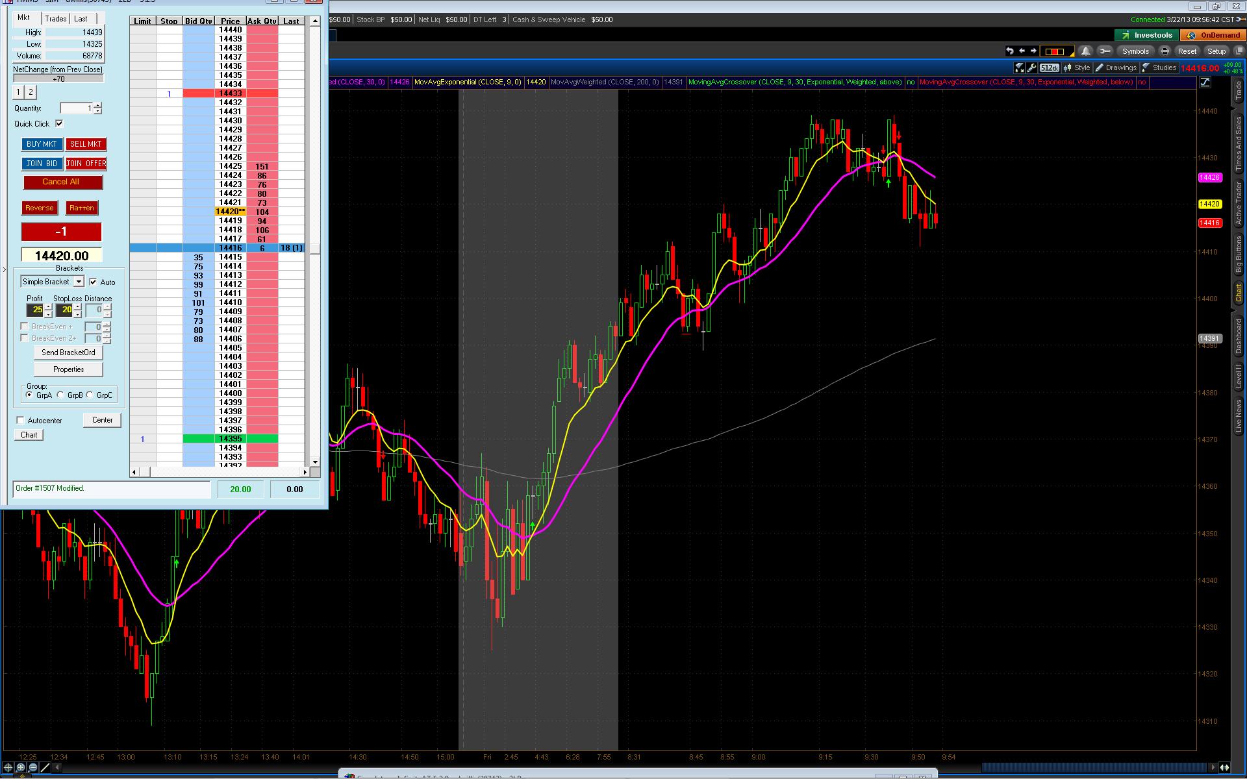1247x779 pixels.
Task: Open the Style menu for the chart
Action: coord(1077,68)
